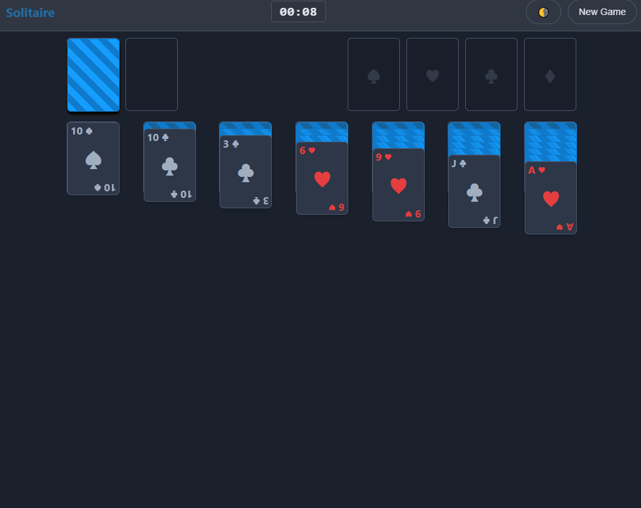This screenshot has width=641, height=508.
Task: Select the 6 of hearts card
Action: [x=322, y=179]
